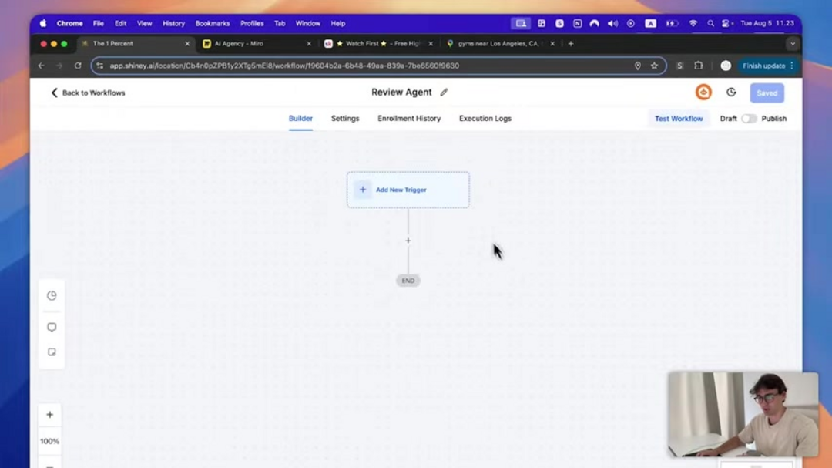Open Chrome extensions puzzle icon

pyautogui.click(x=699, y=66)
